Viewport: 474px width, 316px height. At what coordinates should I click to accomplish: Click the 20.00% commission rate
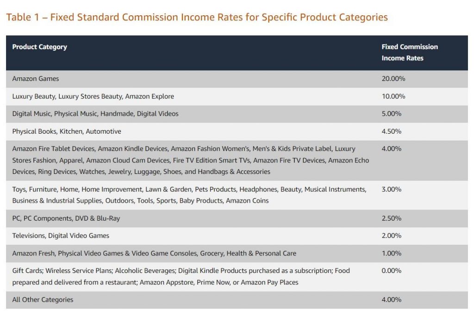click(x=393, y=79)
